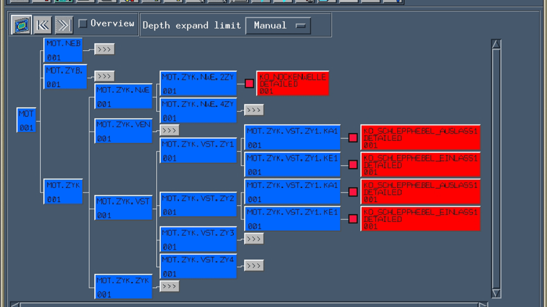Select the MOT.ZYK.VST node
The image size is (547, 307).
(124, 208)
